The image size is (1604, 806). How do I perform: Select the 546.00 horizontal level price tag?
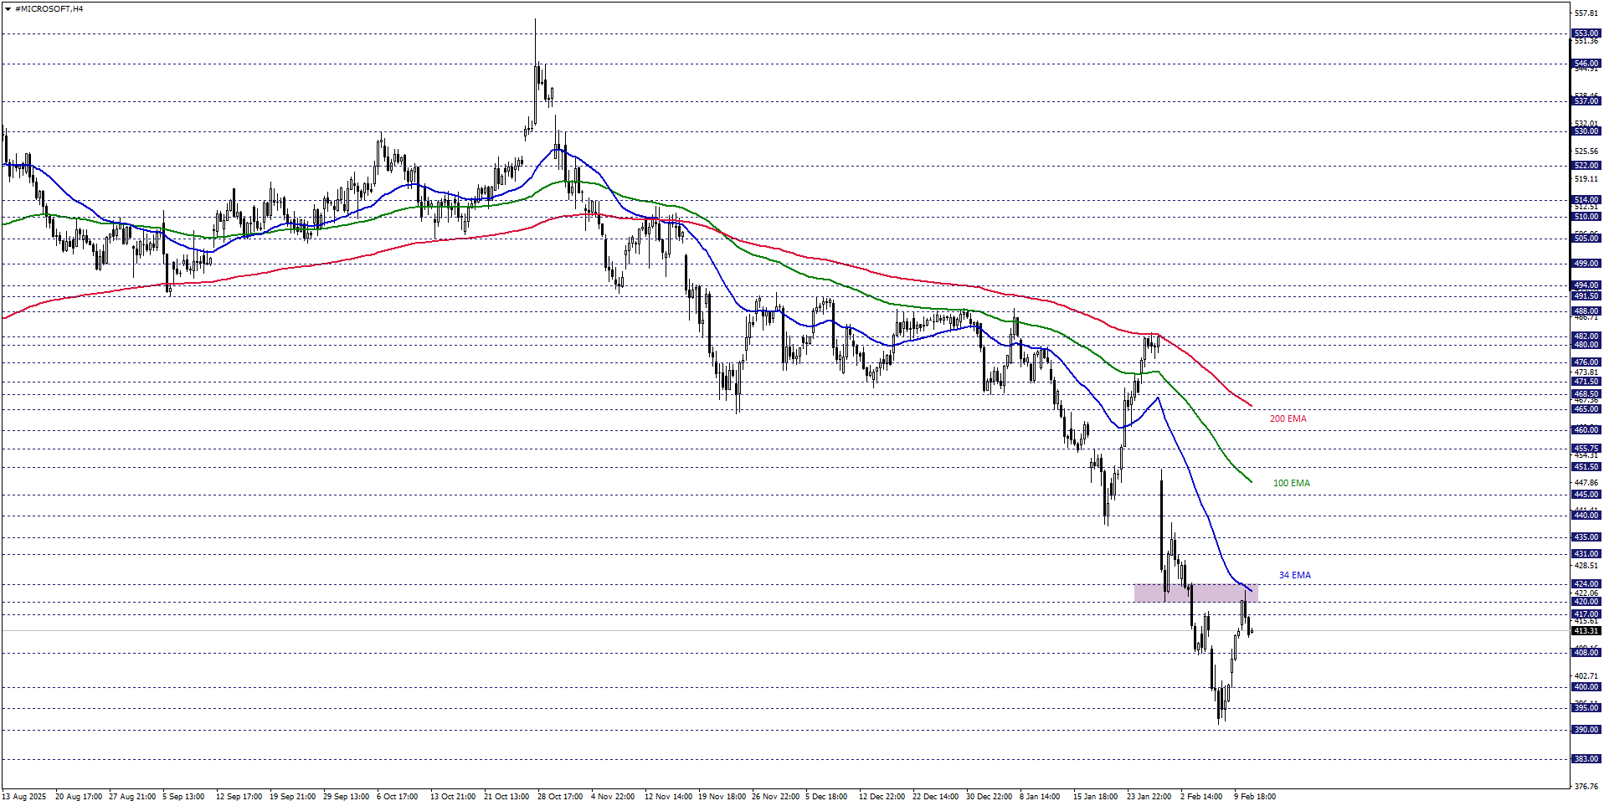1586,64
